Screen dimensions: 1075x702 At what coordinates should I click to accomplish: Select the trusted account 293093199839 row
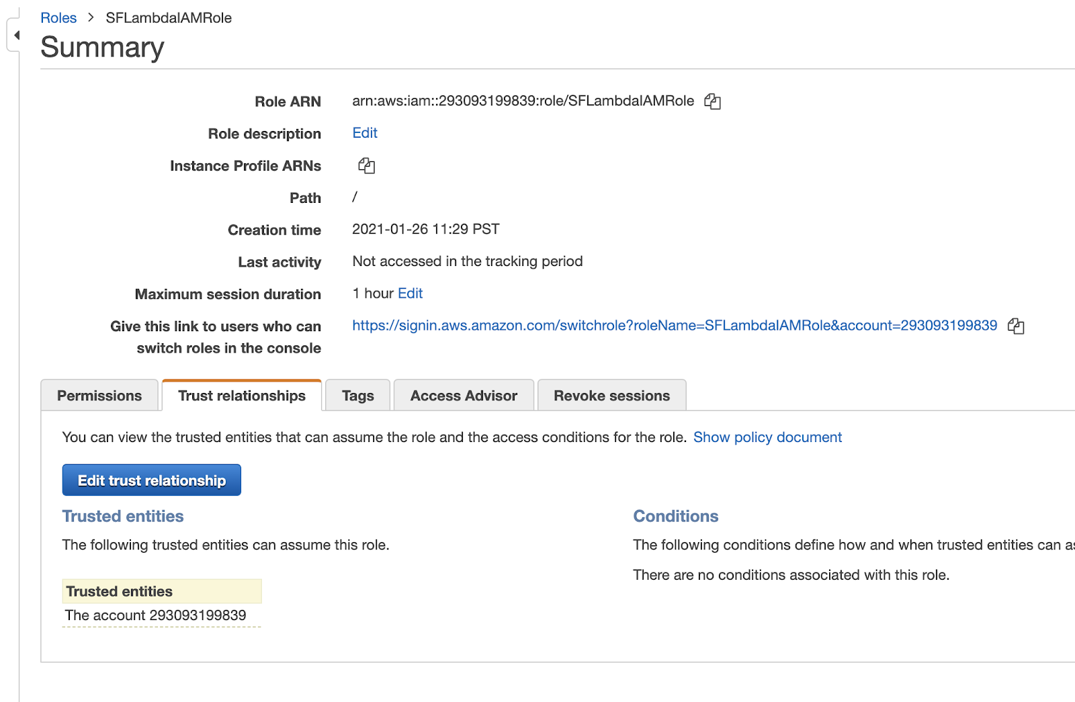(156, 615)
